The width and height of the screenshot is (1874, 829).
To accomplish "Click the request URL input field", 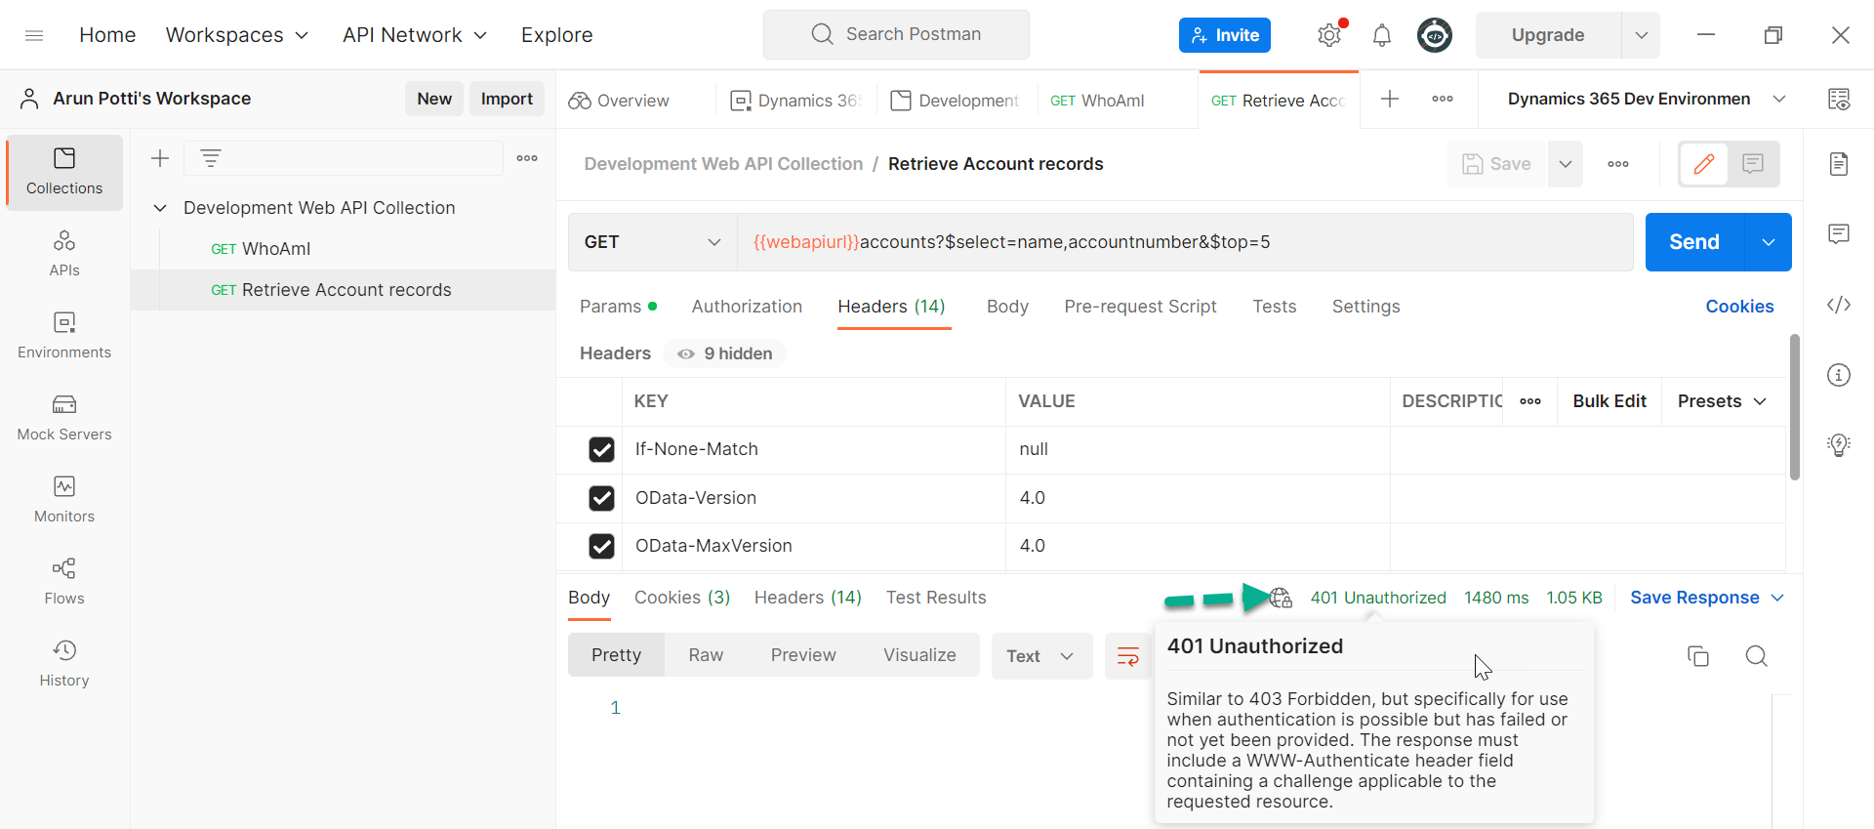I will click(1185, 242).
